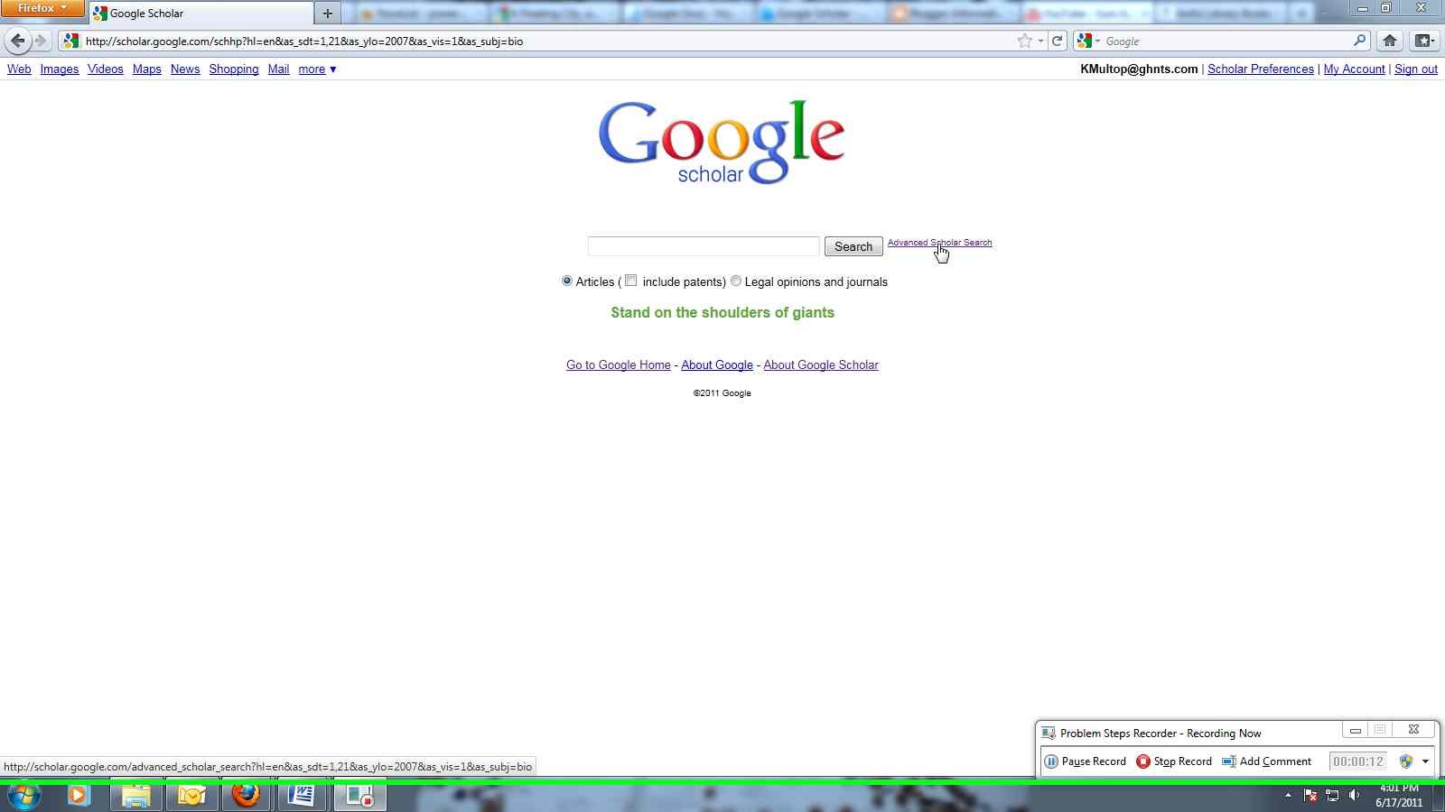Open Maps in the Google bar
Viewport: 1445px width, 812px height.
tap(146, 69)
